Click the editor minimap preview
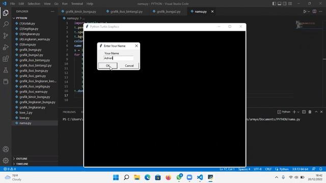 pos(306,24)
